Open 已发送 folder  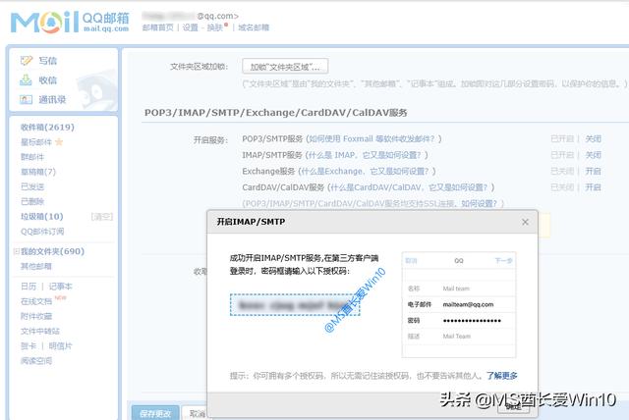click(32, 186)
